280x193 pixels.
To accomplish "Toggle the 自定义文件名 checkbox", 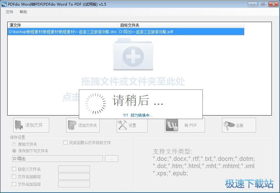I will point(14,169).
